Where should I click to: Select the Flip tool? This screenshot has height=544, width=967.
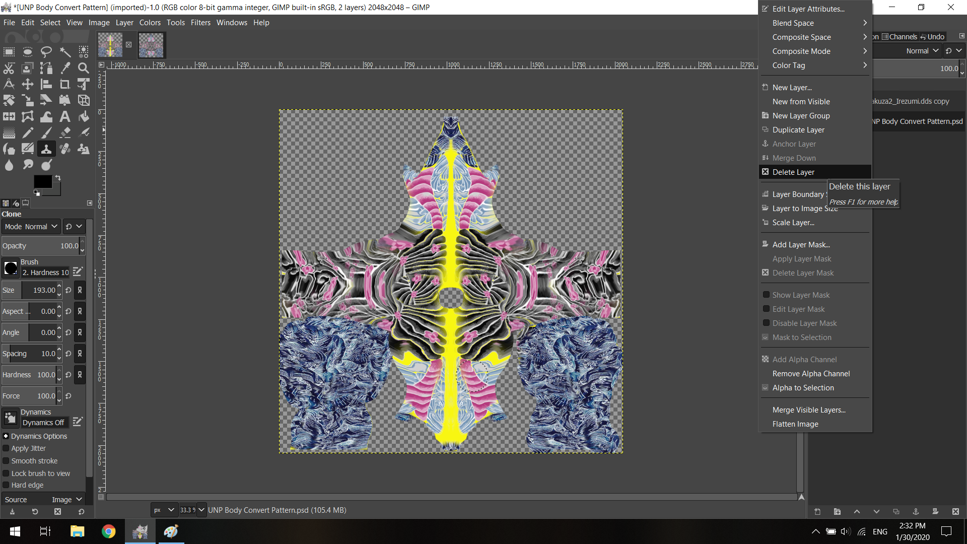tap(9, 116)
